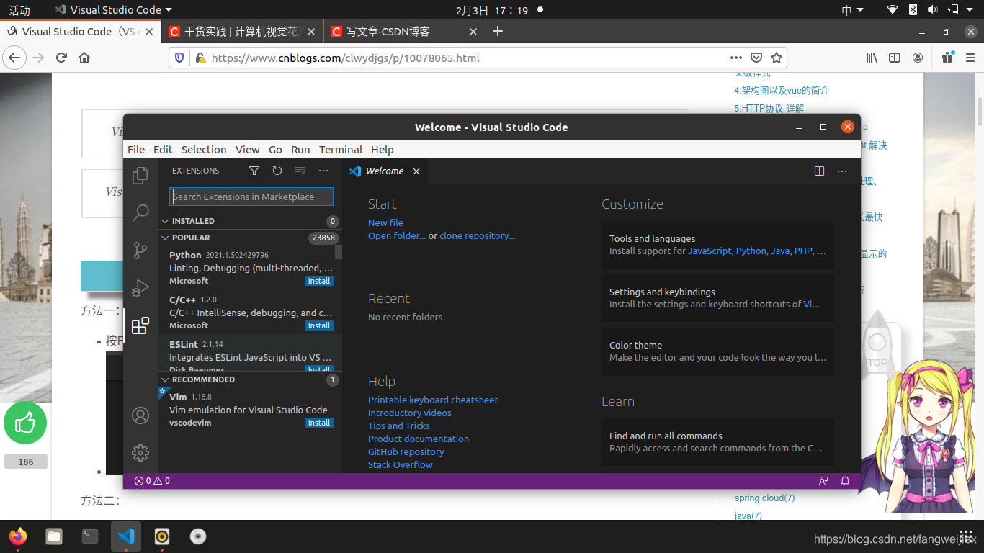Open Firefox page actions ellipsis

click(x=735, y=58)
